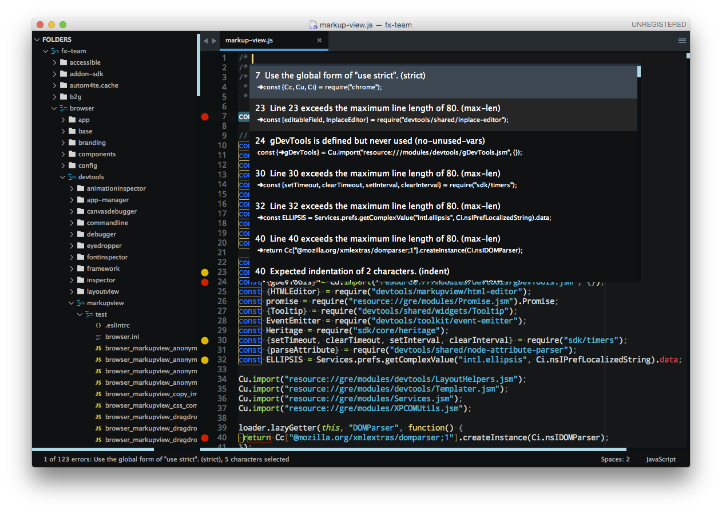Click the folder icon next to debugger
Screen dimensions: 722x513
pos(80,234)
